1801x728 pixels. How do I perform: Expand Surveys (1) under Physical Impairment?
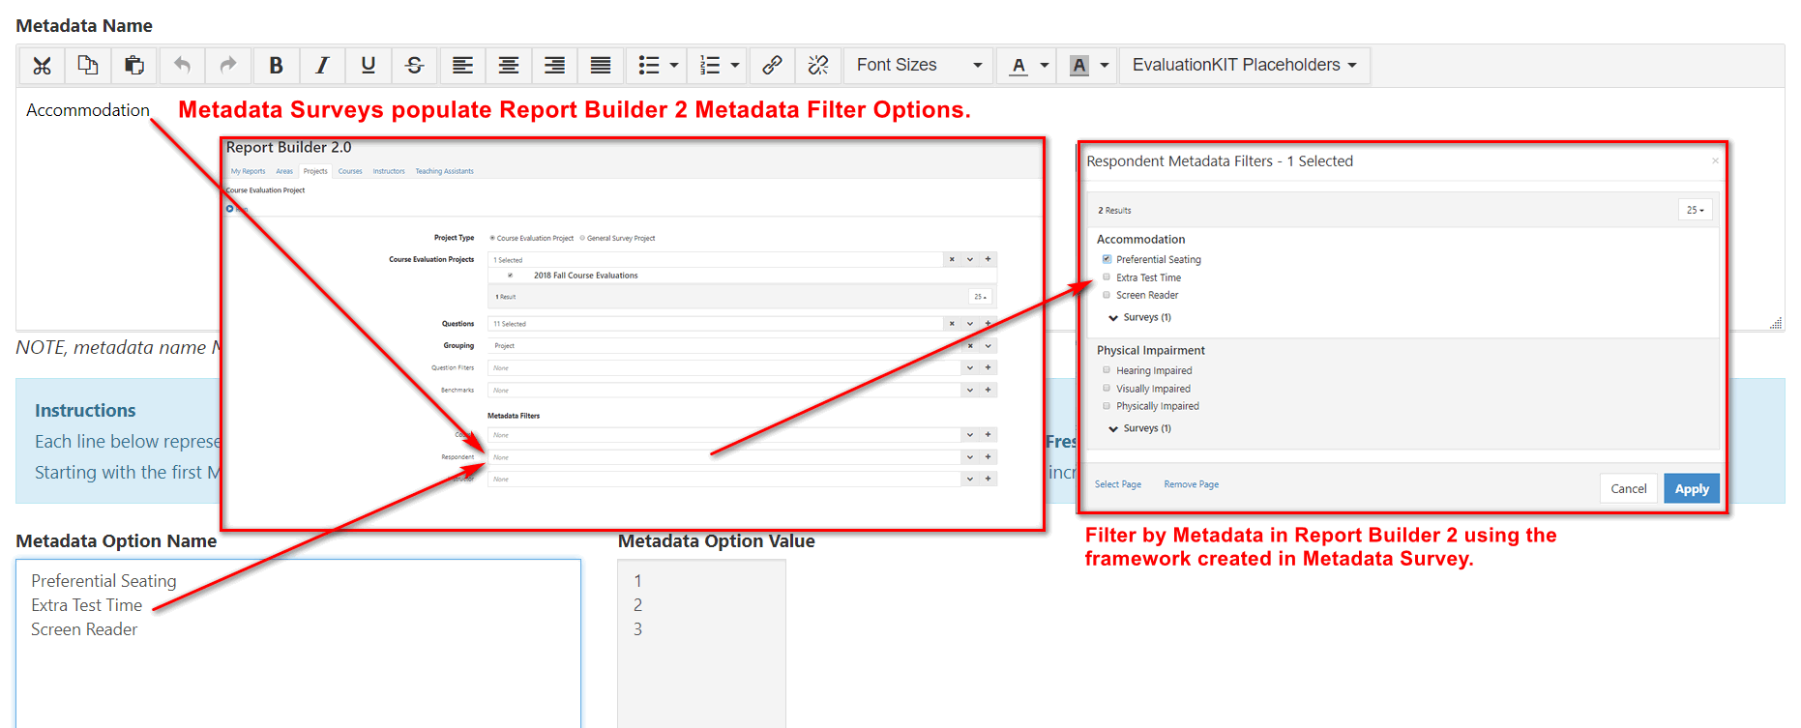1139,428
